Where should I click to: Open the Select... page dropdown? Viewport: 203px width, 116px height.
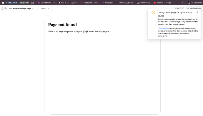pyautogui.click(x=45, y=9)
